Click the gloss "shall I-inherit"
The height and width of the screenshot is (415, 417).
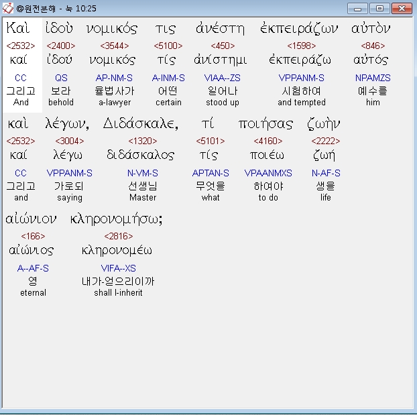pyautogui.click(x=118, y=292)
